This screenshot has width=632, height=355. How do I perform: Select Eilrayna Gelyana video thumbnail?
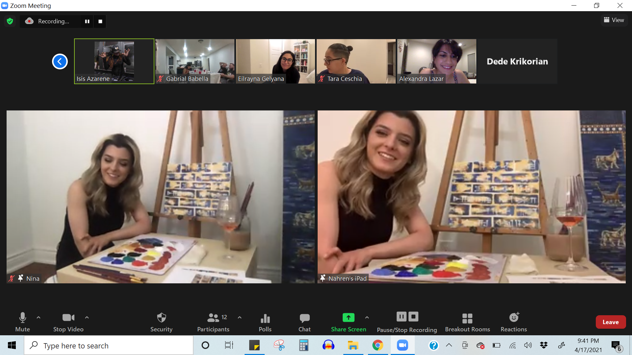click(x=276, y=61)
